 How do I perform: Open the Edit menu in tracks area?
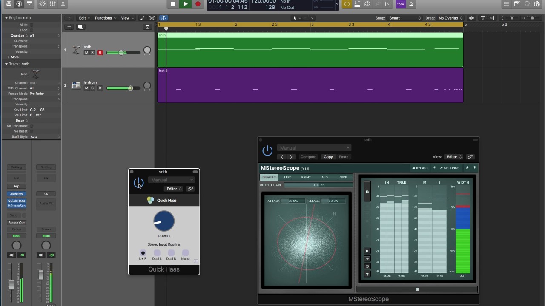[x=84, y=18]
